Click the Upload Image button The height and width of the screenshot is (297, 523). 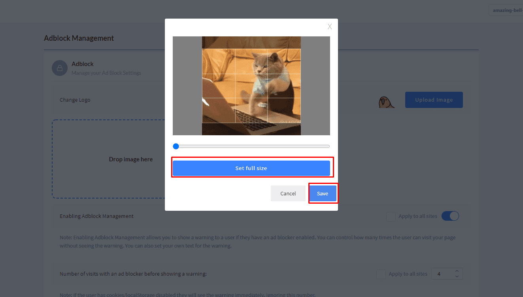(434, 100)
